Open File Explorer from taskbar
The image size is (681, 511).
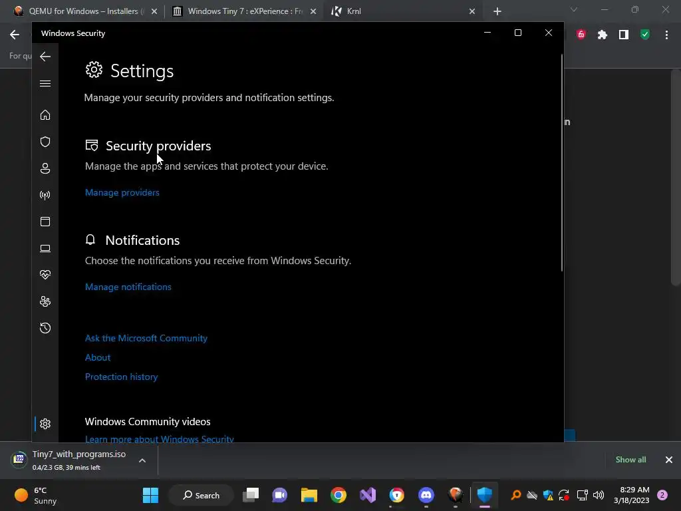pyautogui.click(x=309, y=495)
